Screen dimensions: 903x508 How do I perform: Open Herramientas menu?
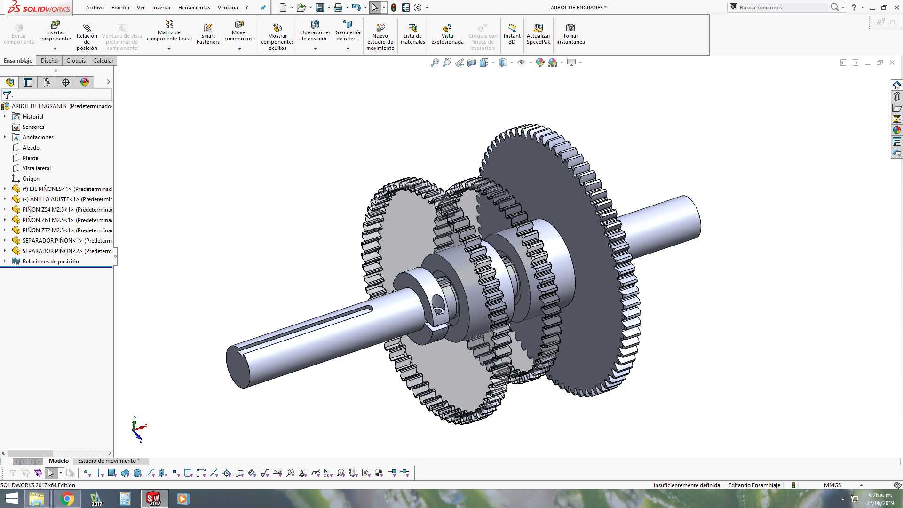click(194, 8)
